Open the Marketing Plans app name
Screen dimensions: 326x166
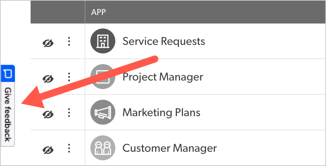(161, 113)
